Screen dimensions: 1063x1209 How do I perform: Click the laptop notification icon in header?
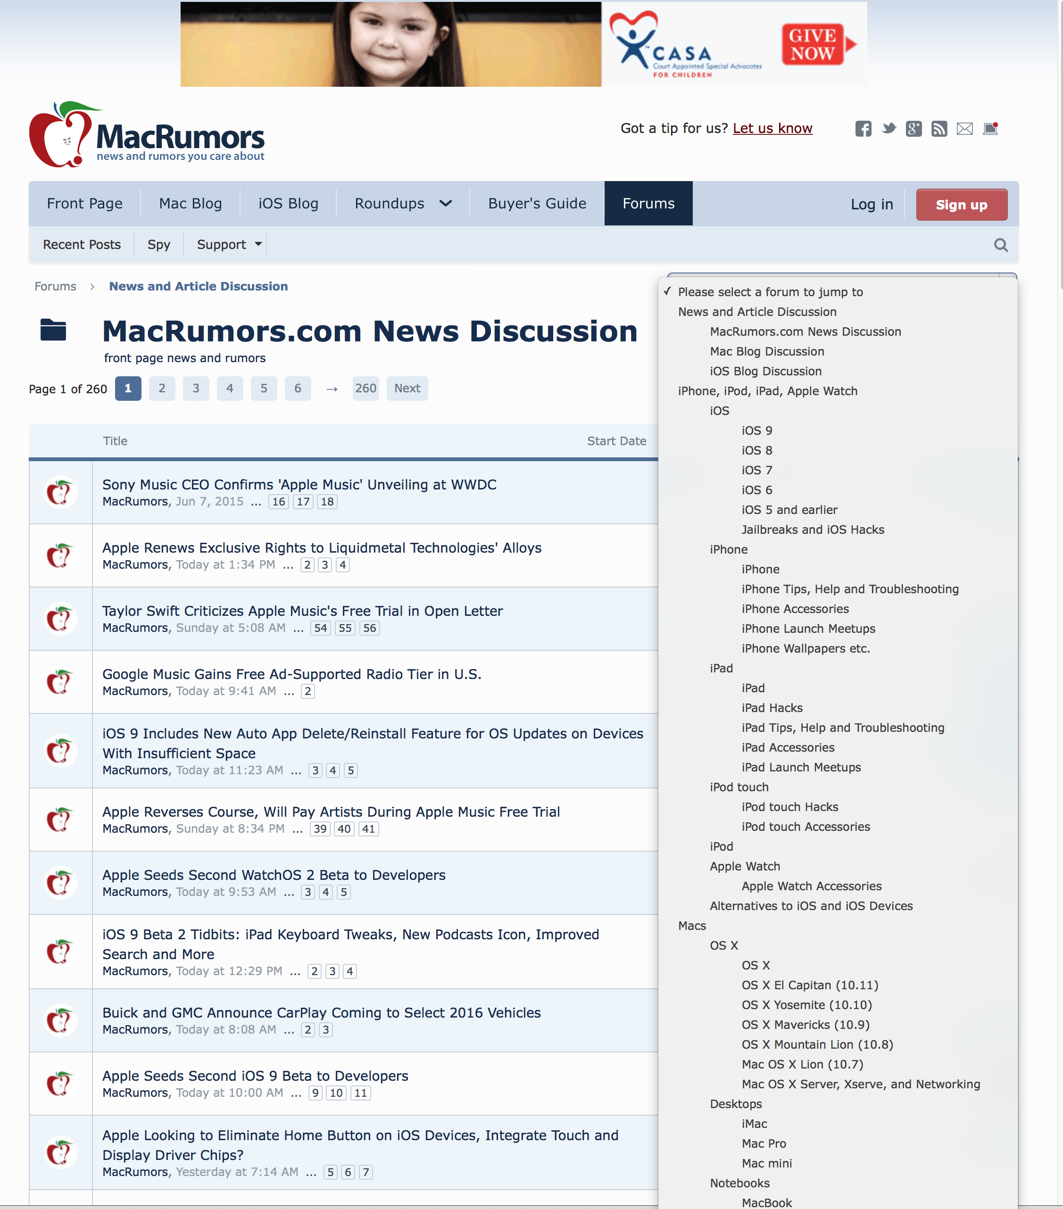(x=990, y=128)
